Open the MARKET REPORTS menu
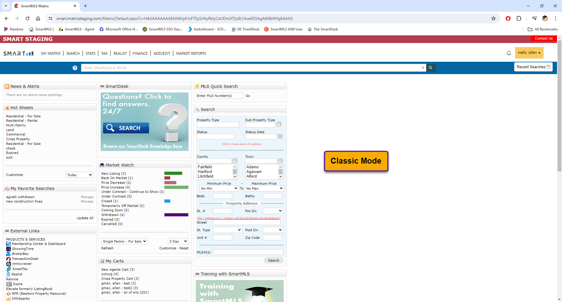Screen dimensions: 562x302 (x=191, y=54)
